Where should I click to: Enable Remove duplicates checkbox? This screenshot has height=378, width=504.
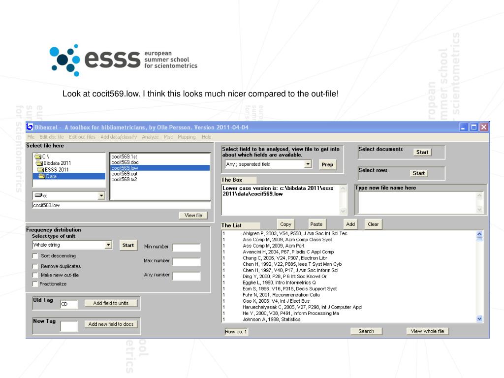[35, 266]
